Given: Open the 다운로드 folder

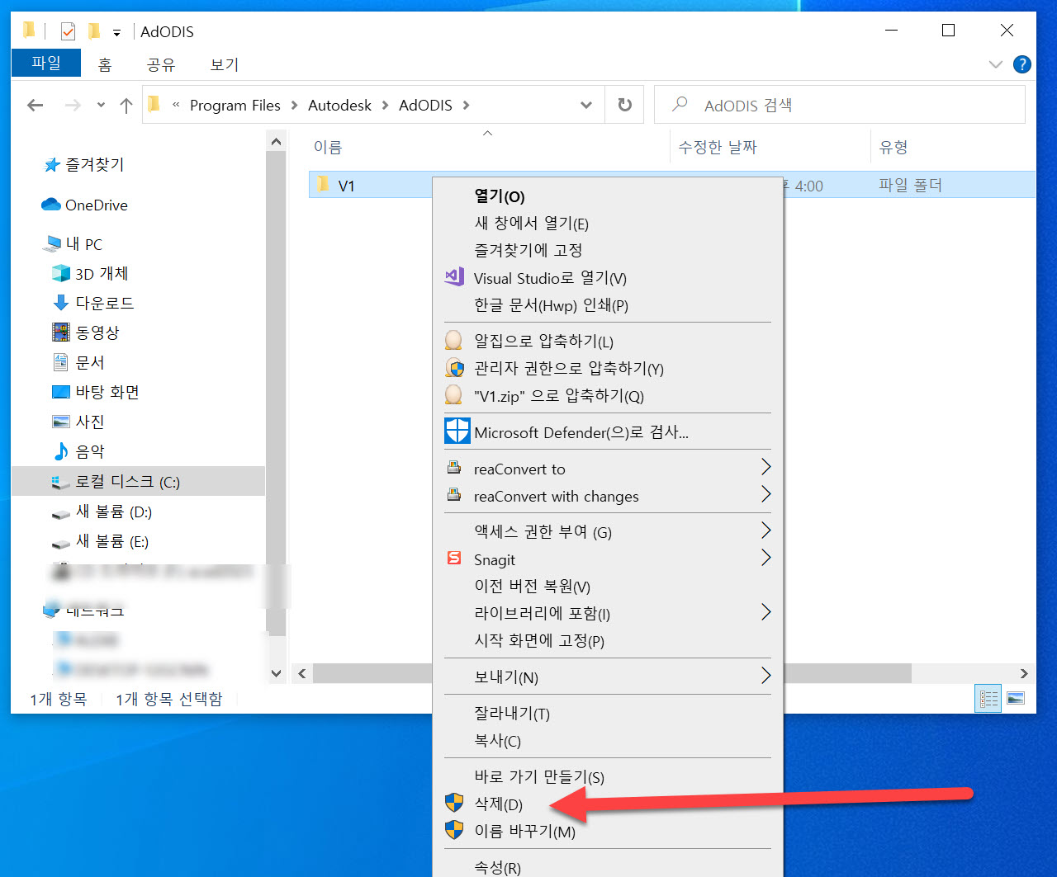Looking at the screenshot, I should coord(93,303).
